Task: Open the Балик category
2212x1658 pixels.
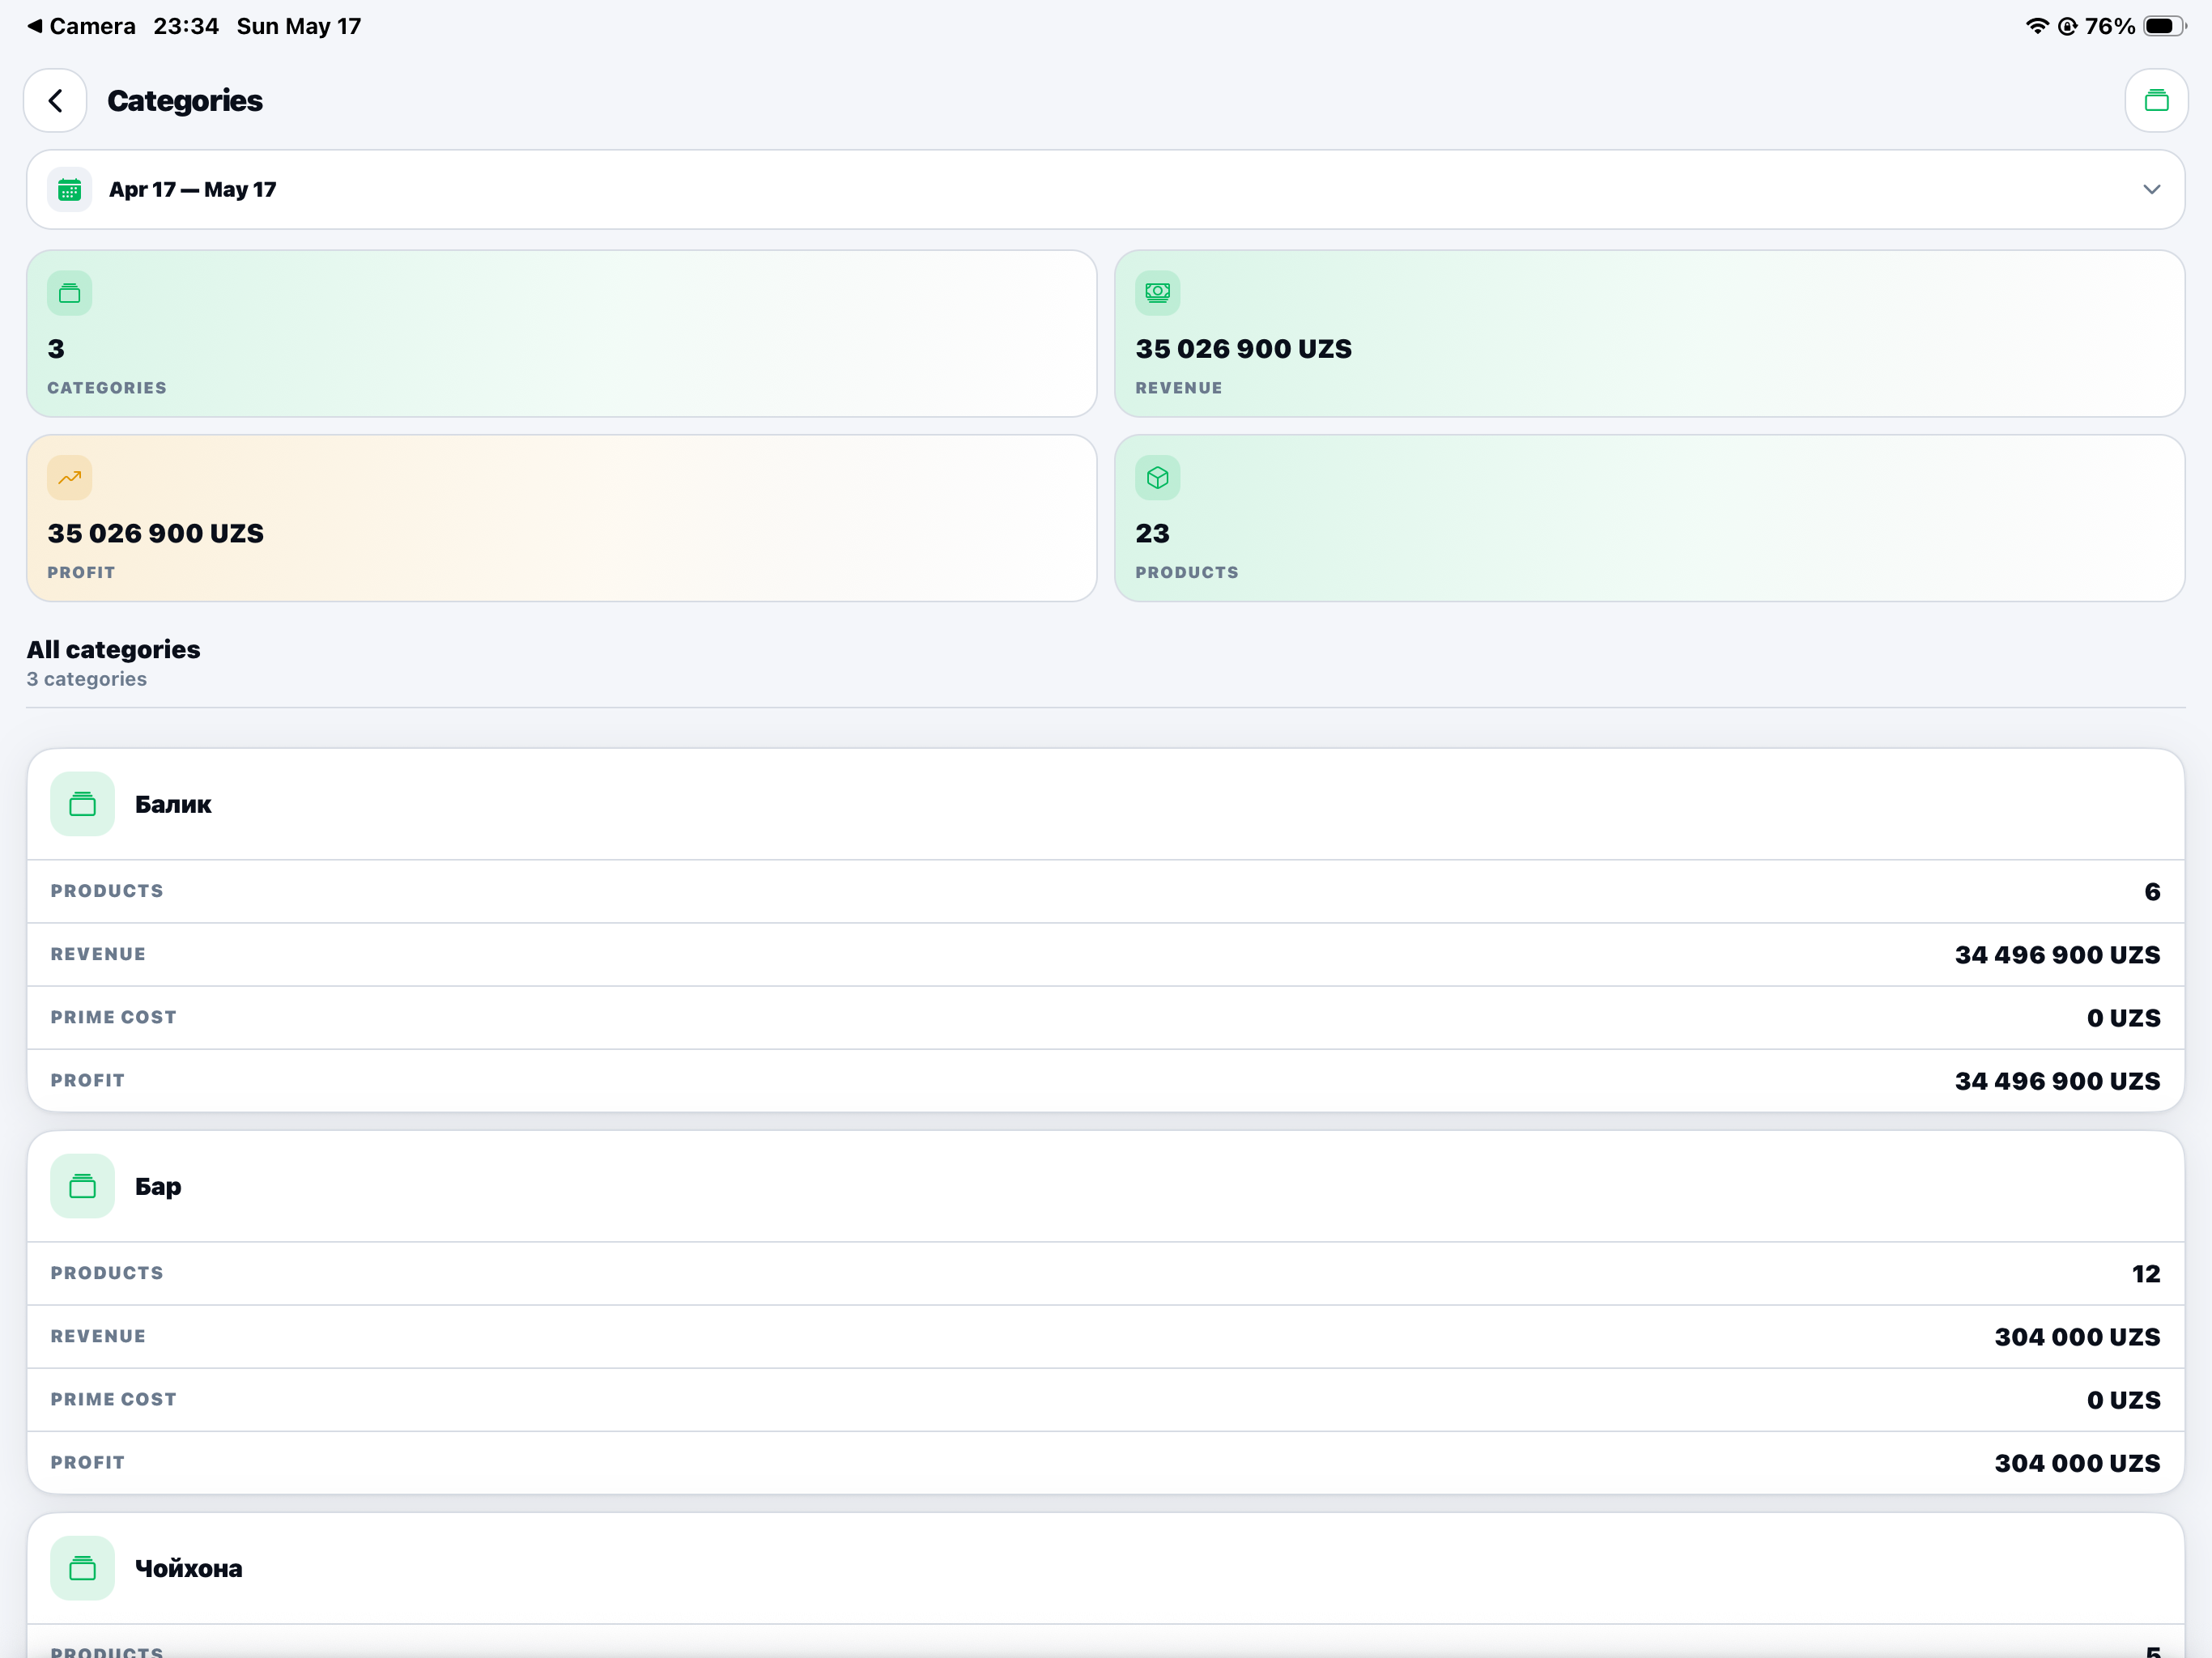Action: [x=1105, y=804]
